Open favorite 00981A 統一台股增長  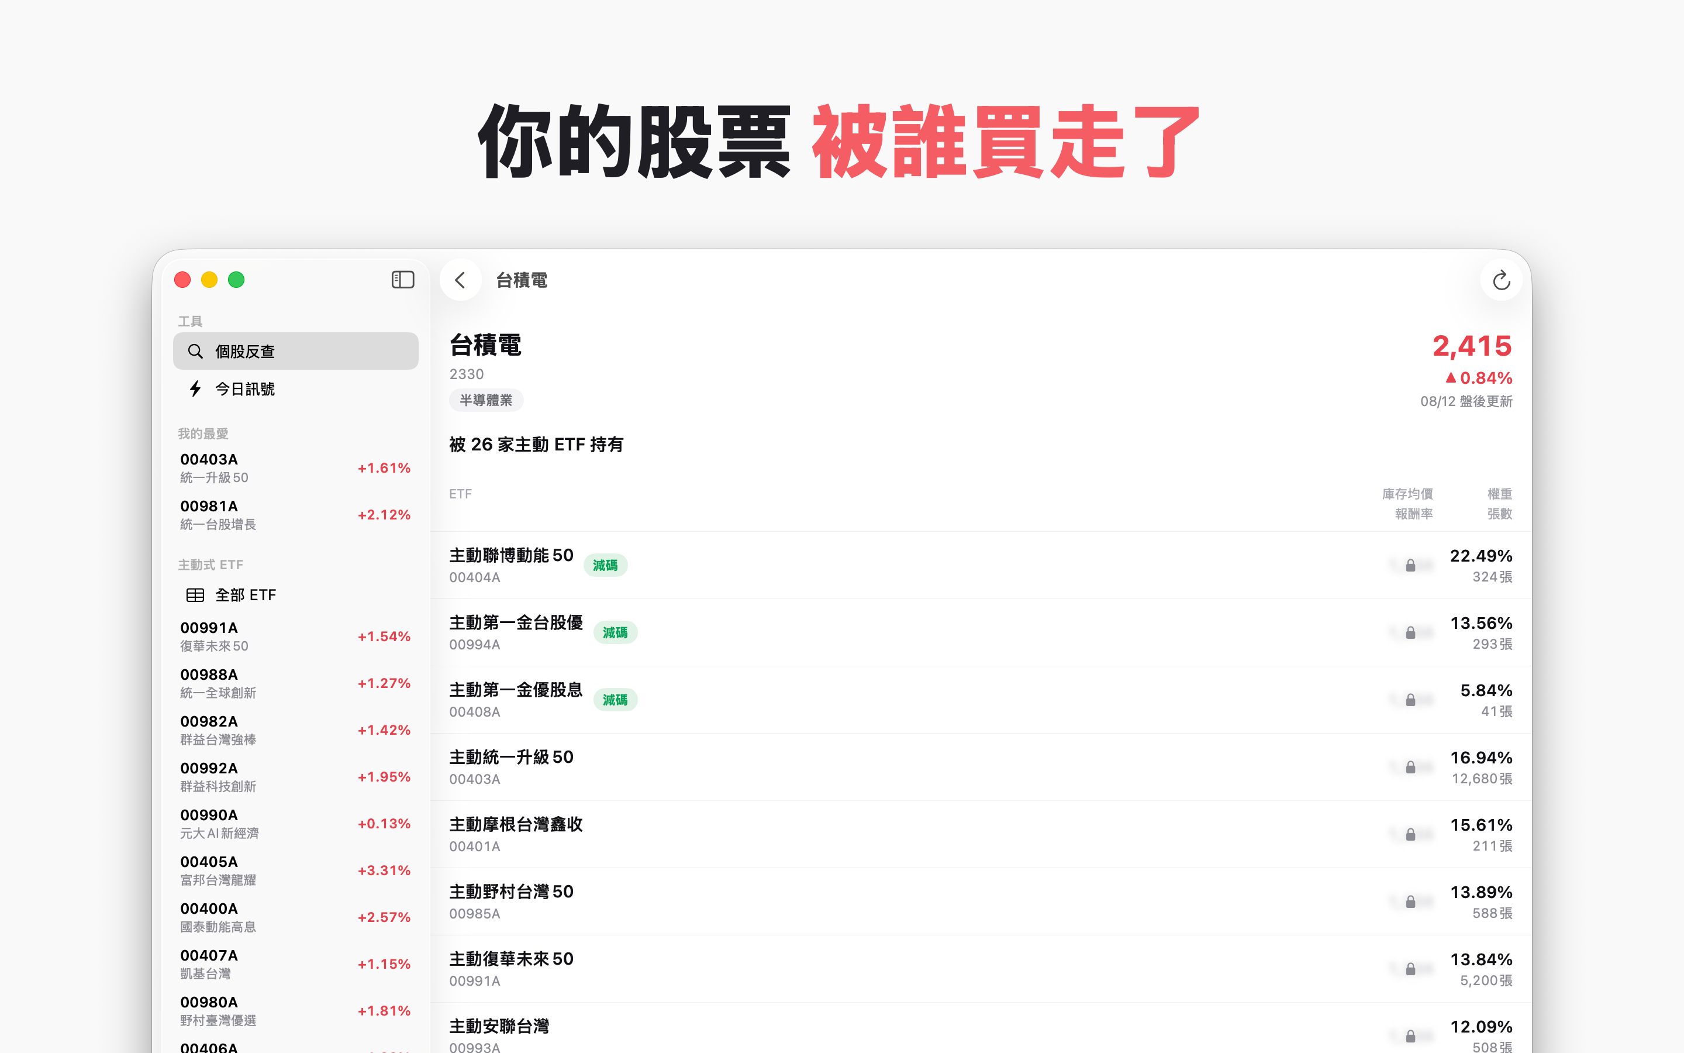tap(296, 515)
